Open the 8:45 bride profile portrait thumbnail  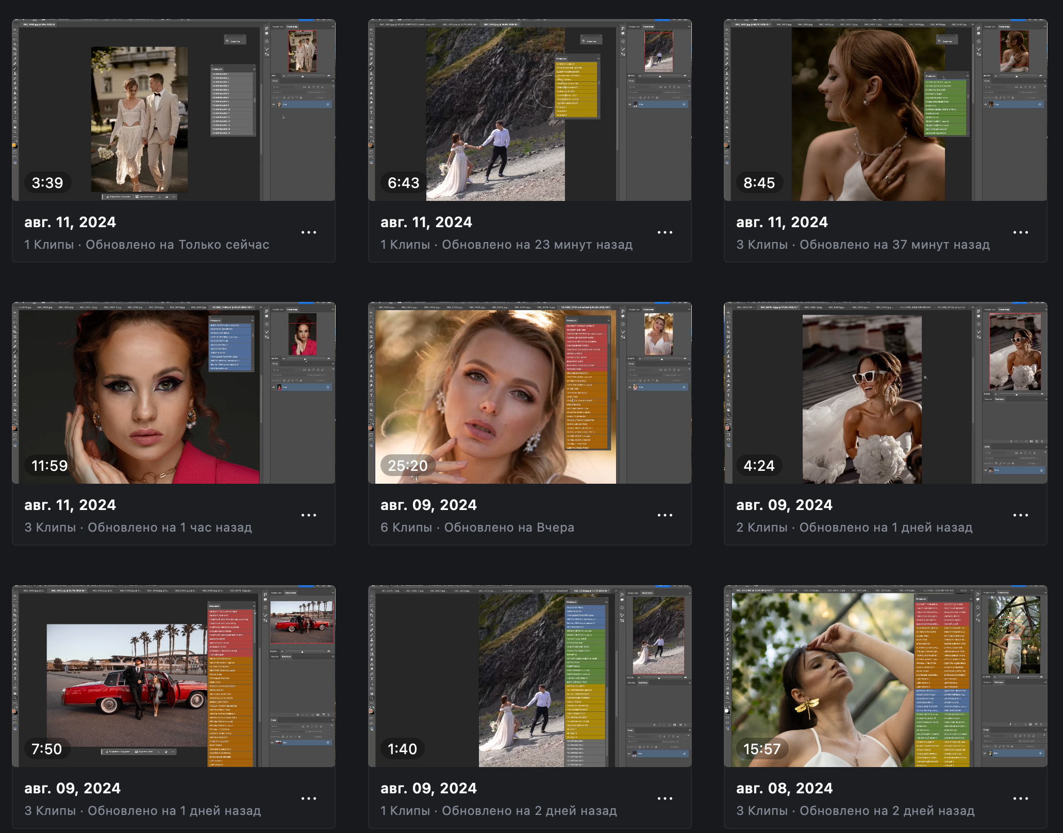coord(885,110)
